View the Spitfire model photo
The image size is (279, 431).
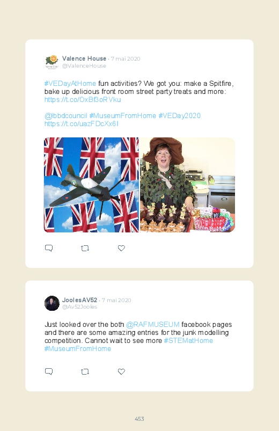[91, 185]
